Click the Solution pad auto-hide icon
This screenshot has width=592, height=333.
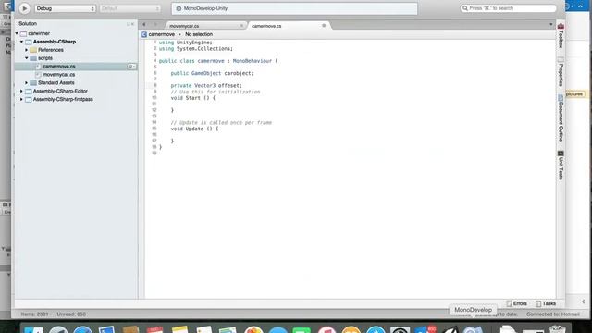[x=129, y=24]
